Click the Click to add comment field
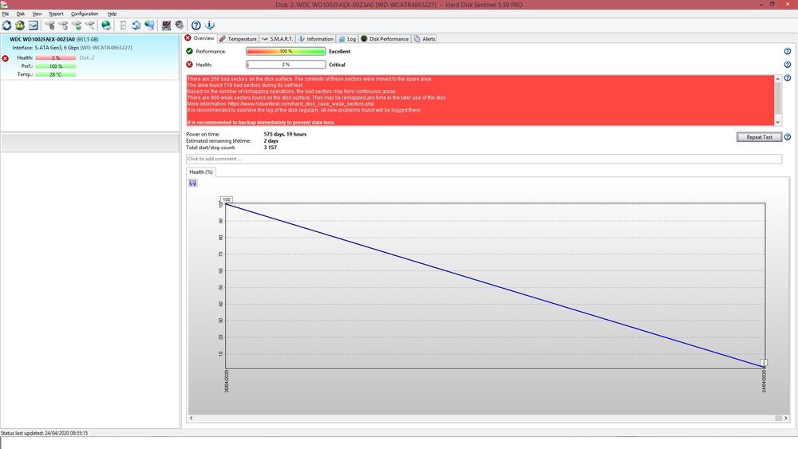The image size is (798, 449). (484, 159)
